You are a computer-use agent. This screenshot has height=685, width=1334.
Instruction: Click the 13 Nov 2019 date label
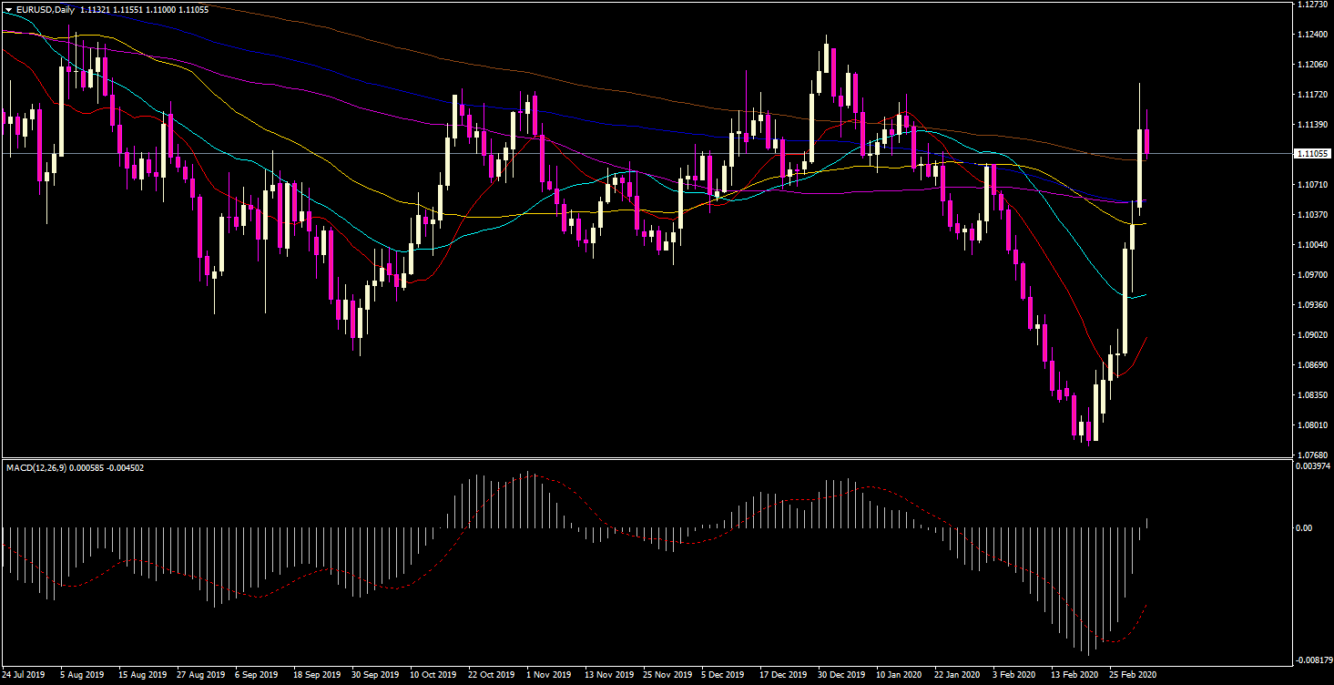tap(609, 676)
